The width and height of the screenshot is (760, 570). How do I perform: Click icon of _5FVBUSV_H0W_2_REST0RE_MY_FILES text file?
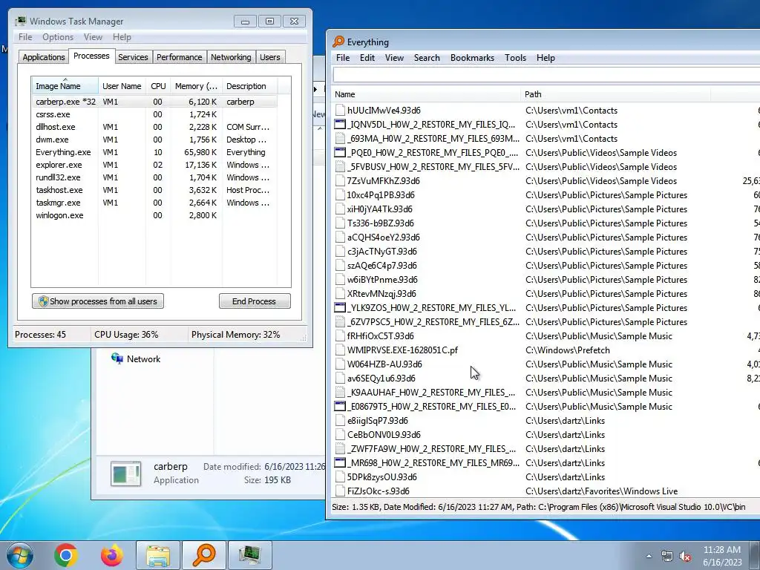340,167
